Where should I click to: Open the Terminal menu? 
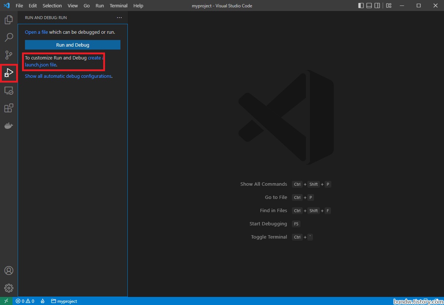pos(119,6)
